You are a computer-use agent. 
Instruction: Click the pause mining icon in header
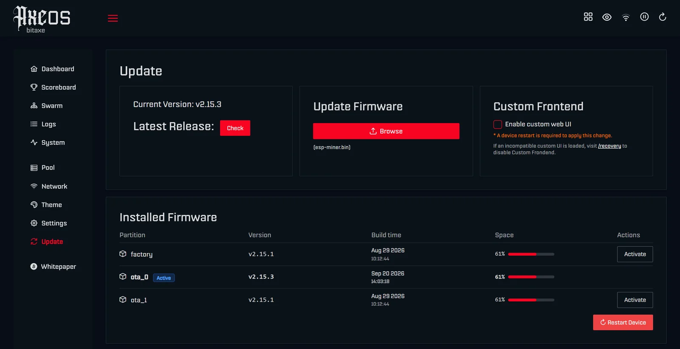pos(644,17)
